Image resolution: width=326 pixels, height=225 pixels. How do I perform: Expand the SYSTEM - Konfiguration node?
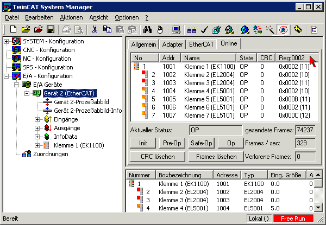pos(7,42)
